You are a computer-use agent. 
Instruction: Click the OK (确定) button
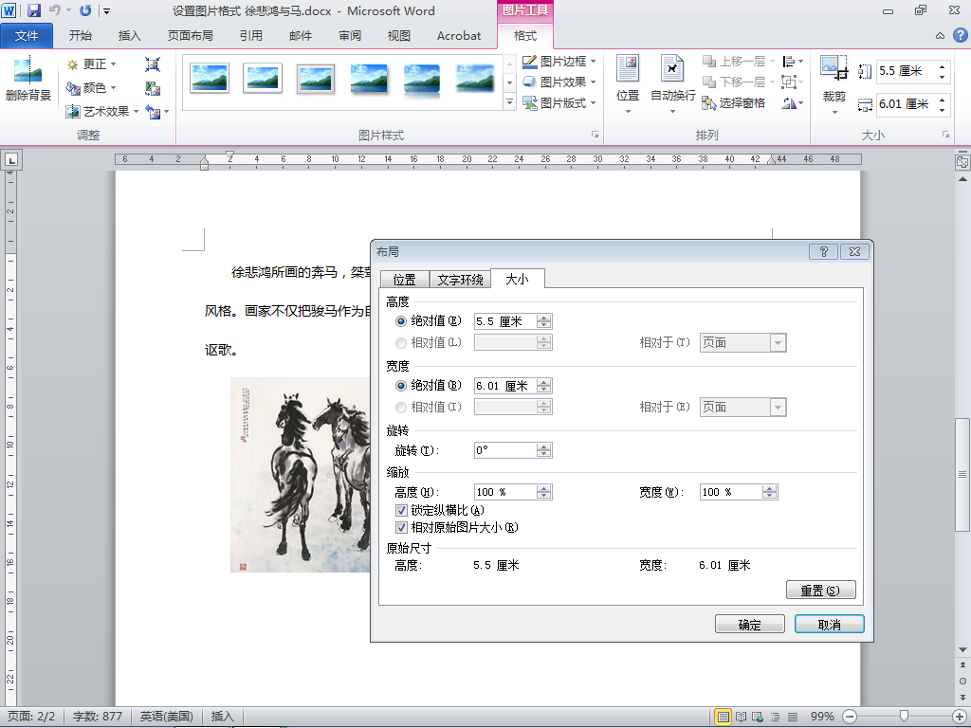750,624
